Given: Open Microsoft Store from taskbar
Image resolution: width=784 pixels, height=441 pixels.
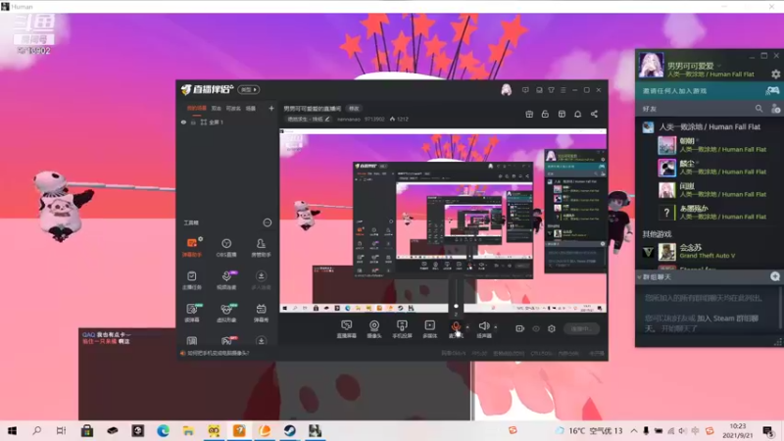Looking at the screenshot, I should coord(87,430).
